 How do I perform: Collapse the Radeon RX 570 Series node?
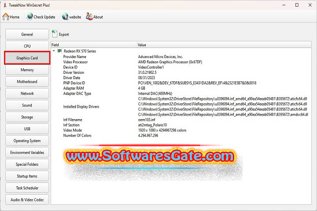pyautogui.click(x=54, y=51)
